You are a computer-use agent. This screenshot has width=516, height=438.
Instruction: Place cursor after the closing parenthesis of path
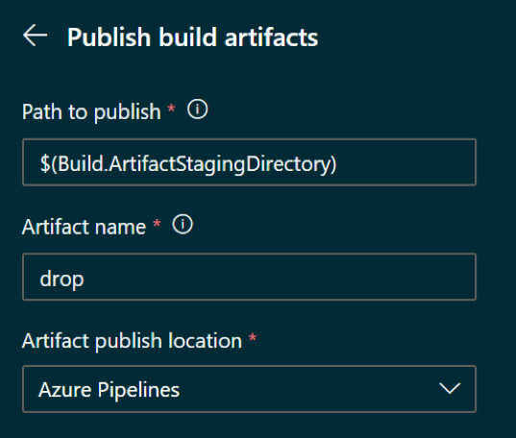point(338,164)
